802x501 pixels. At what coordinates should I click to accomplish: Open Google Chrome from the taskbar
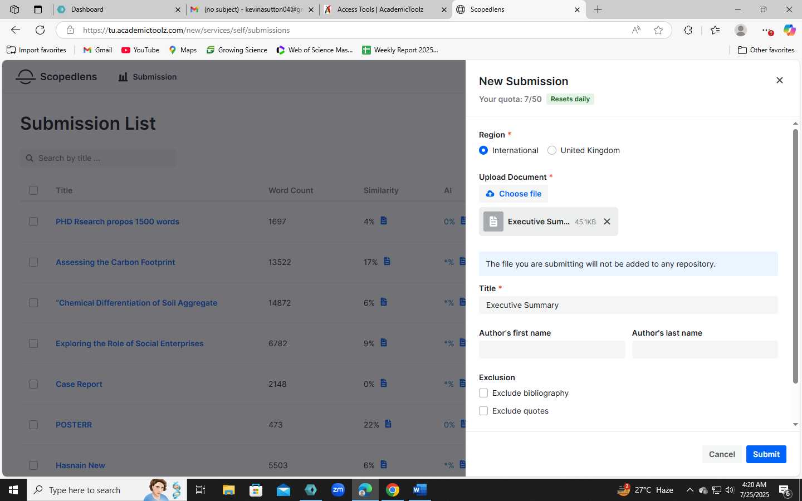[x=393, y=490]
